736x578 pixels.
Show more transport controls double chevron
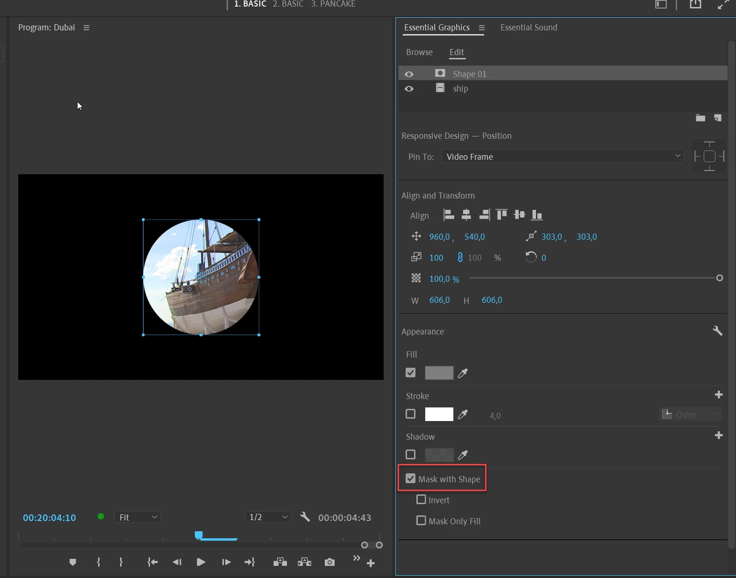pyautogui.click(x=357, y=558)
